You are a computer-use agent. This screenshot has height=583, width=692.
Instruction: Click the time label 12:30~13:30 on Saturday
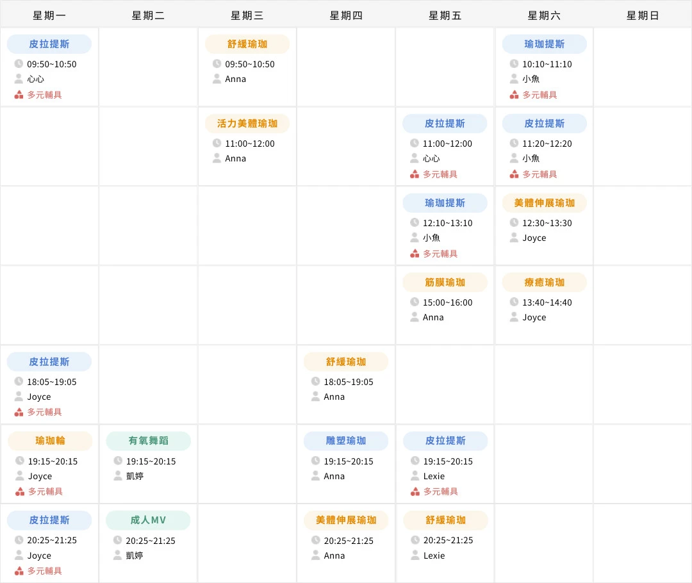[538, 222]
